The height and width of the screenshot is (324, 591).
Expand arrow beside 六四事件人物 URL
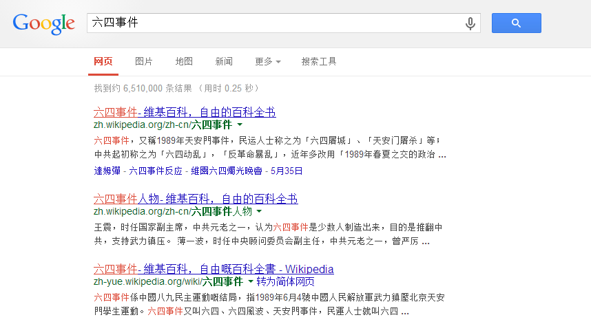click(260, 212)
